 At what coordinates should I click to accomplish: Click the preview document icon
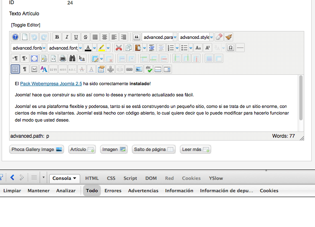point(44,59)
